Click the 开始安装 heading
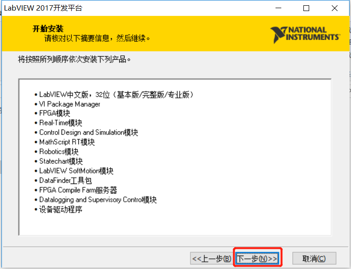 click(x=48, y=29)
